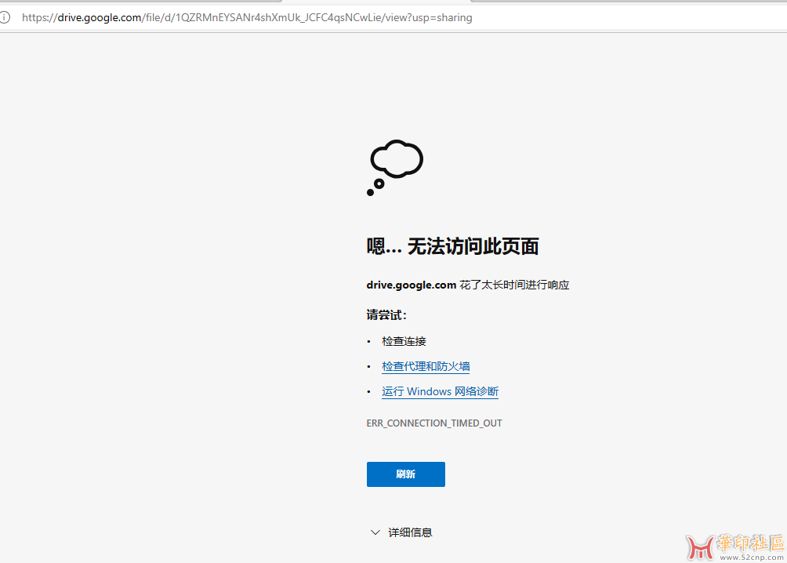
Task: Click the 嗯… 无法访问此页面 heading
Action: tap(452, 246)
